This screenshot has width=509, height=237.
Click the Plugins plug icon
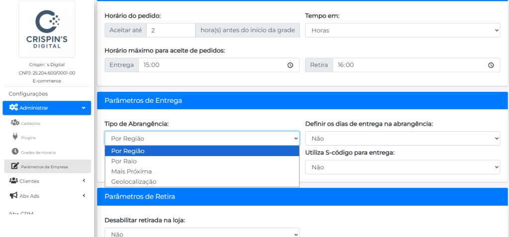click(15, 137)
